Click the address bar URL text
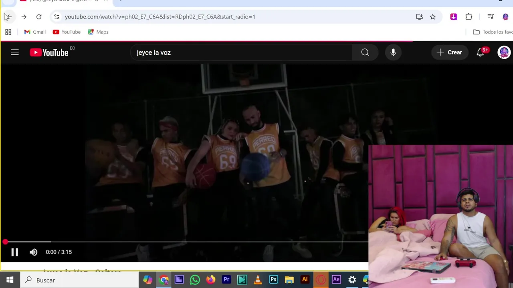 pyautogui.click(x=160, y=17)
